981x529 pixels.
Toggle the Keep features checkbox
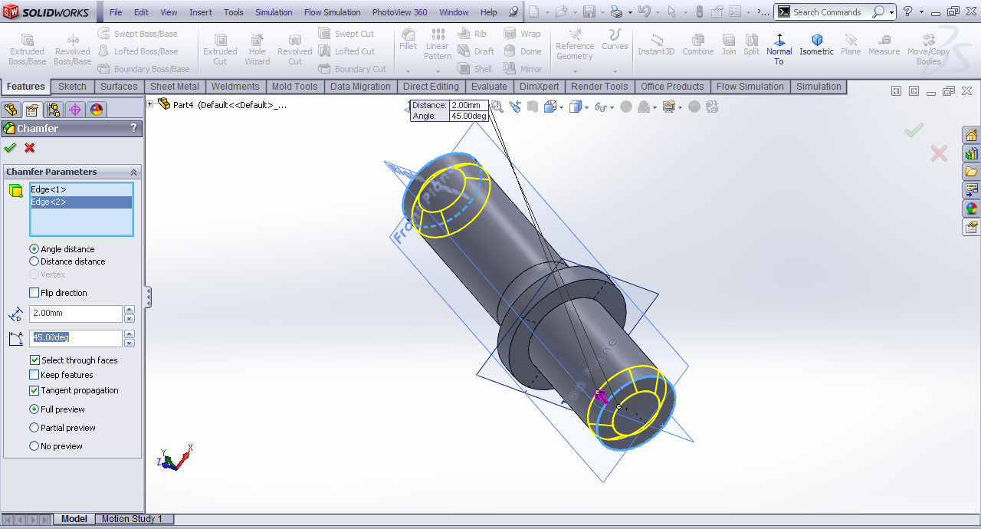click(34, 375)
